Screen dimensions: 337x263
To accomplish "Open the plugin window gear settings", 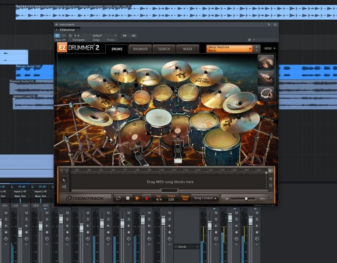I will tap(249, 40).
